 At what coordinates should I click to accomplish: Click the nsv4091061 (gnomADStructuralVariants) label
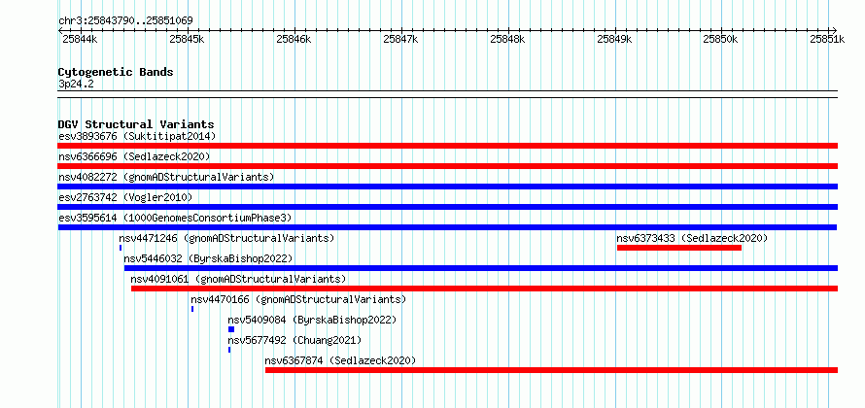(238, 279)
